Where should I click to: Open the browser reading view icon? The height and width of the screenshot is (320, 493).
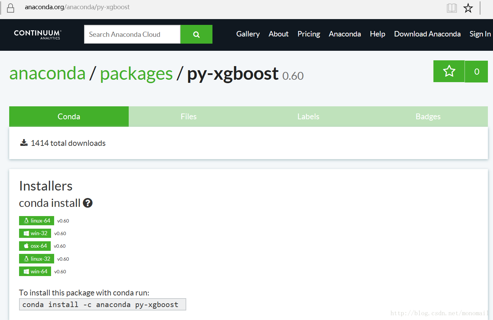tap(451, 8)
